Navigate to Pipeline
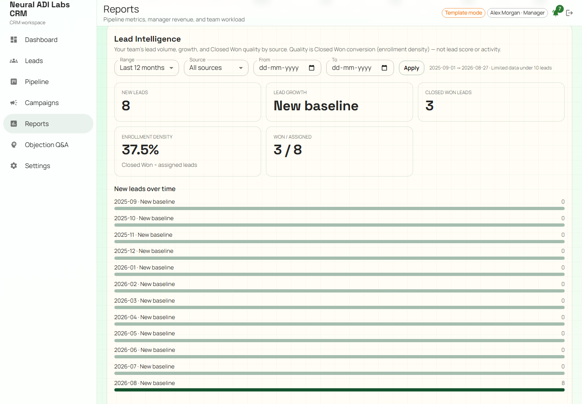This screenshot has width=582, height=404. pos(48,82)
